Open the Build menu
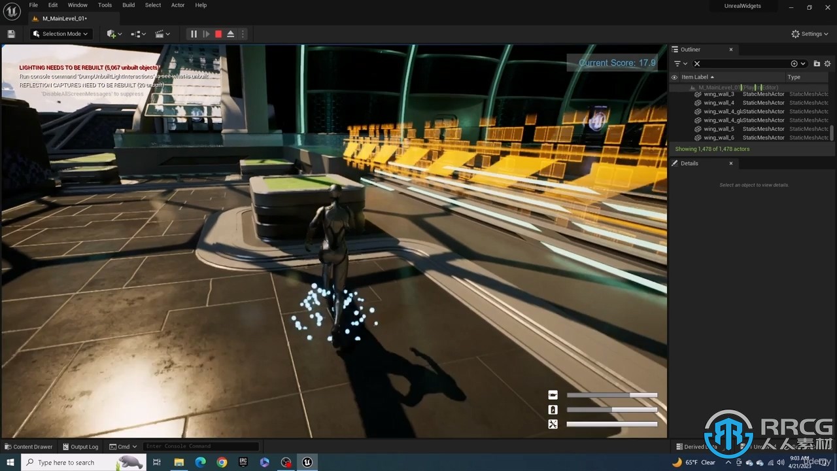The image size is (837, 471). [x=128, y=5]
